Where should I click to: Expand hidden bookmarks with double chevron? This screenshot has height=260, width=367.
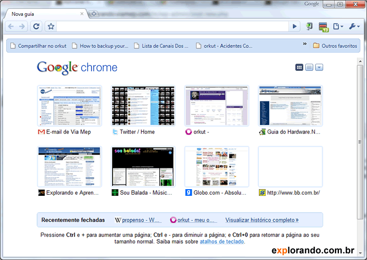[x=305, y=44]
